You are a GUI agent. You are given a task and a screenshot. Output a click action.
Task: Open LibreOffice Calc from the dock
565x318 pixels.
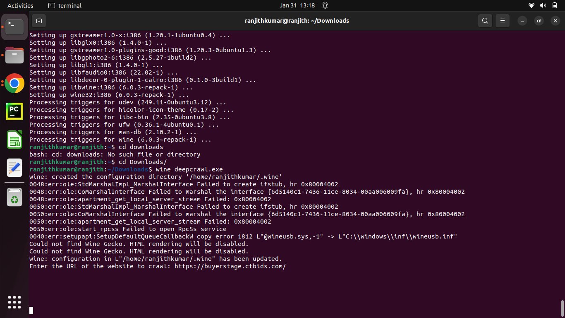[x=14, y=140]
